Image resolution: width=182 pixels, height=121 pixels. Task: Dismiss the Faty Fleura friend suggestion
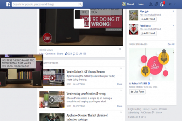click(x=173, y=25)
